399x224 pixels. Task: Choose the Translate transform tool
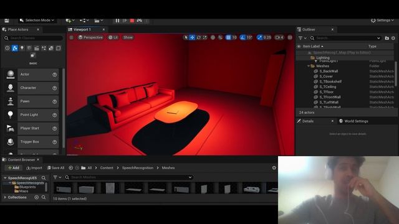193,37
